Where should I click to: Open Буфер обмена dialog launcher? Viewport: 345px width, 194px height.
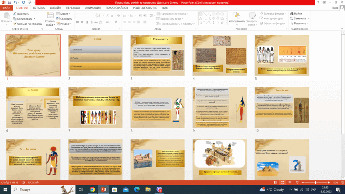pyautogui.click(x=42, y=29)
